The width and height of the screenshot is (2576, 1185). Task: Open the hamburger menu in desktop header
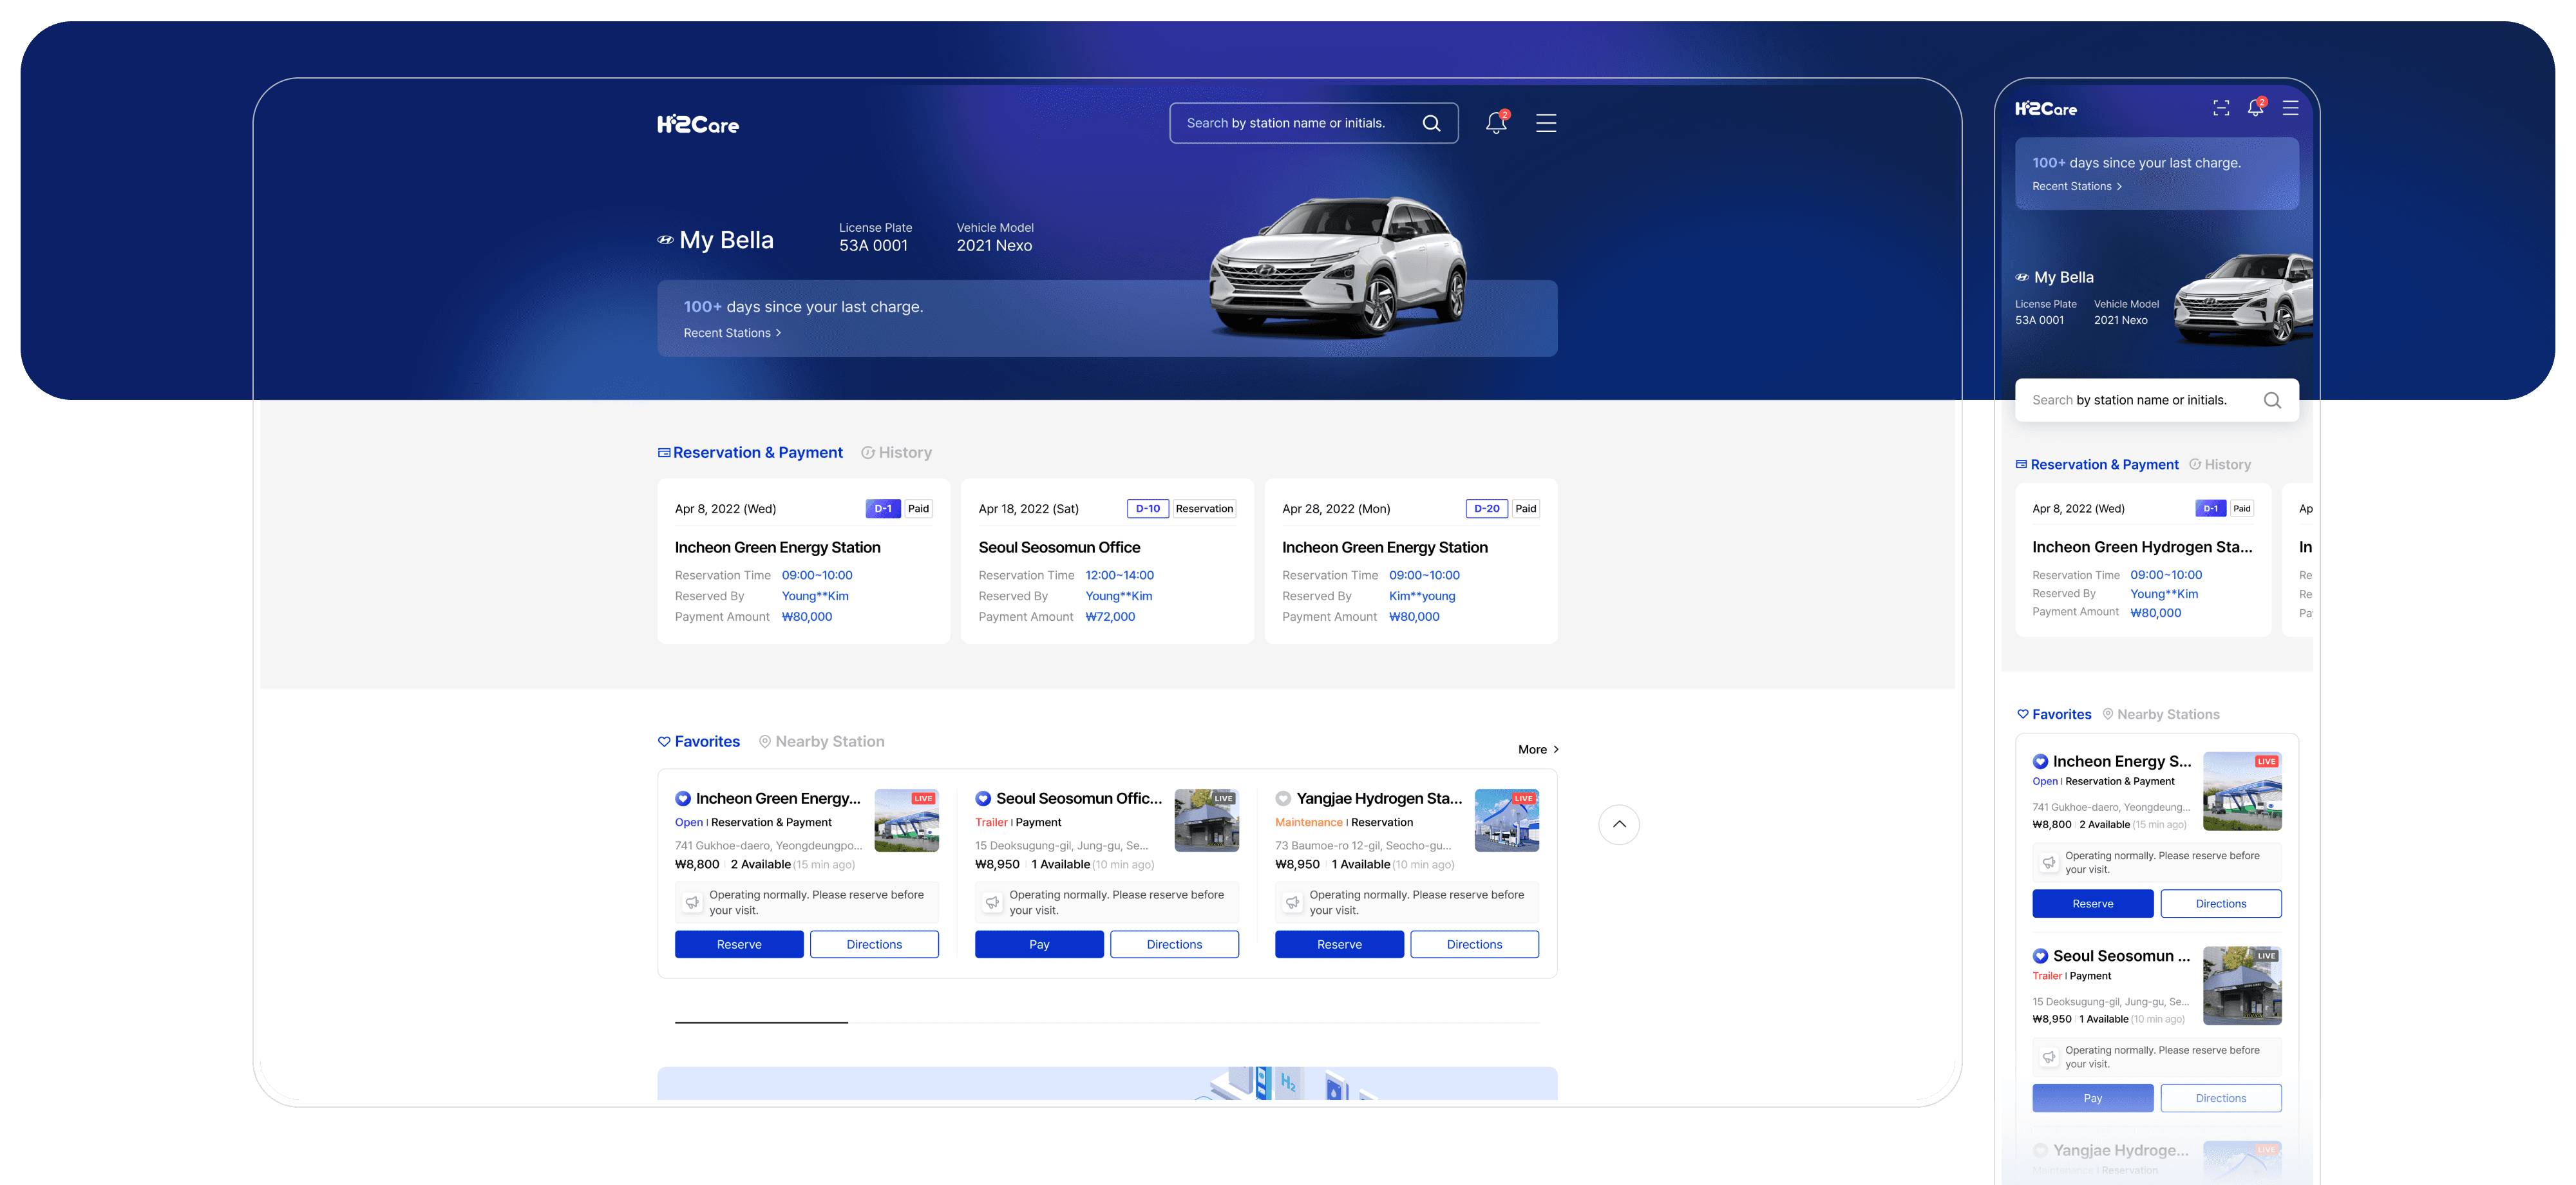[x=1546, y=123]
